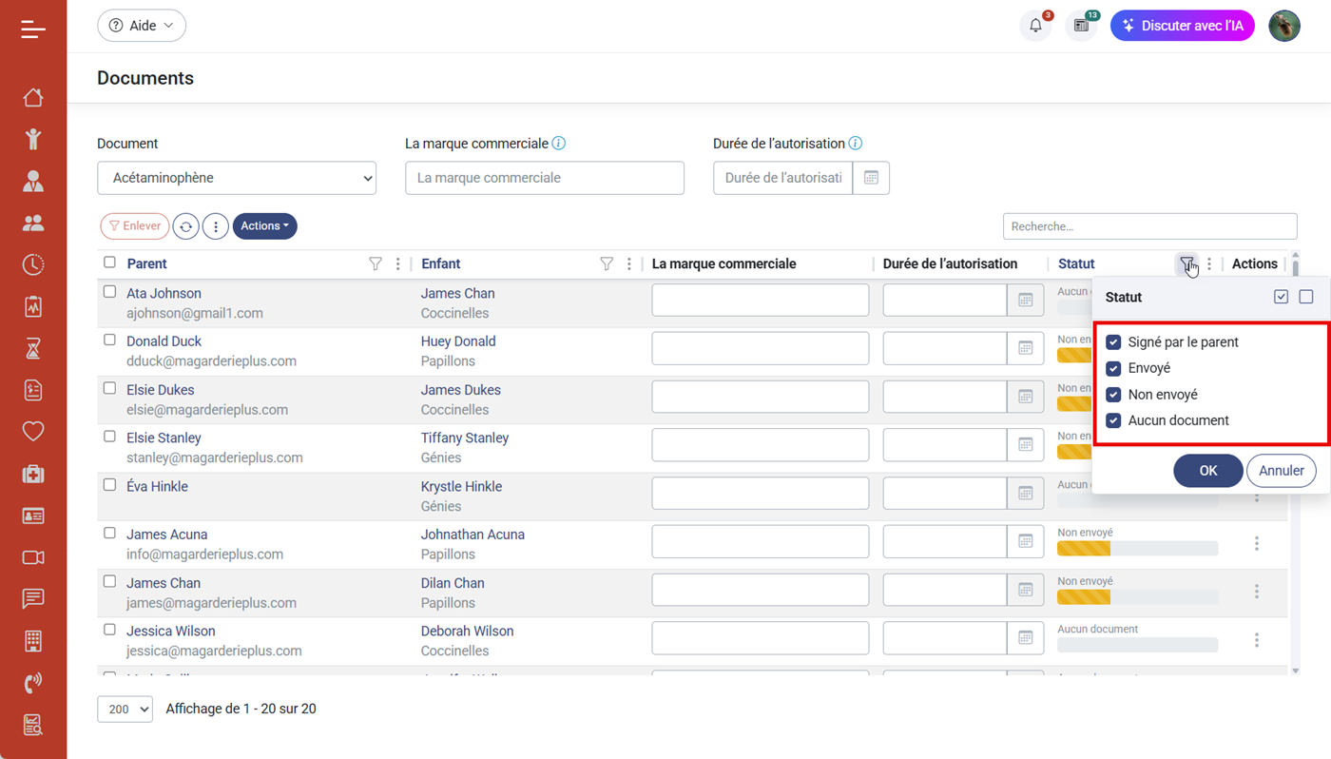1331x759 pixels.
Task: Uncheck the Signé par le parent filter
Action: (x=1112, y=341)
